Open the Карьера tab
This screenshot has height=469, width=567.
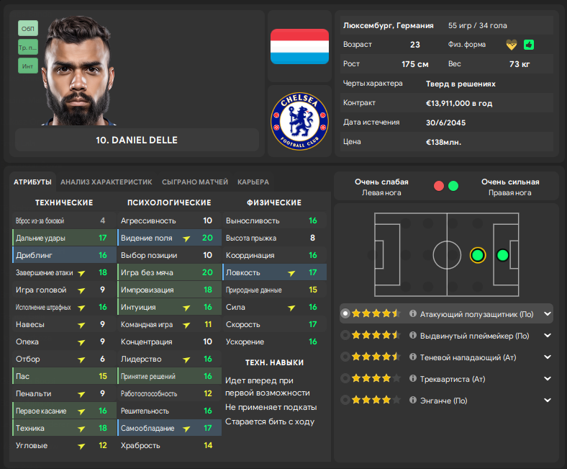[253, 182]
